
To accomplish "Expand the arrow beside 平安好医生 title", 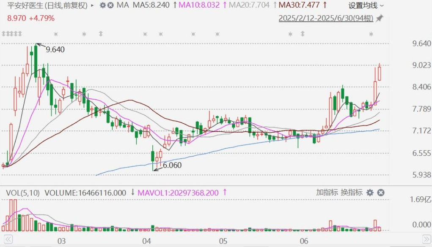I will (x=92, y=6).
